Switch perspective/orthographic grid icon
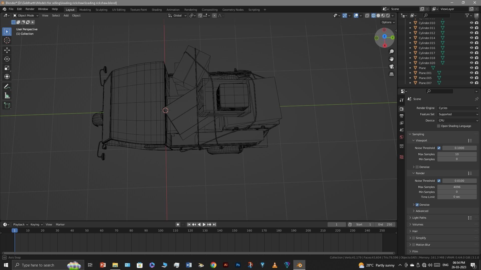Image resolution: width=481 pixels, height=270 pixels. [392, 74]
